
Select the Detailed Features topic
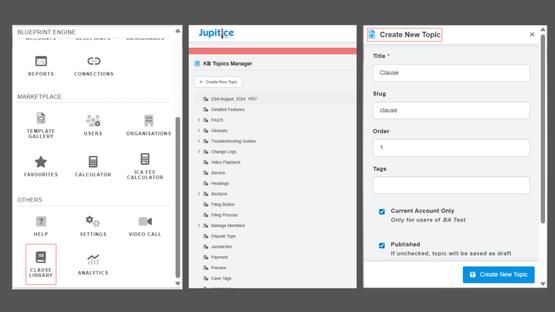click(x=227, y=109)
